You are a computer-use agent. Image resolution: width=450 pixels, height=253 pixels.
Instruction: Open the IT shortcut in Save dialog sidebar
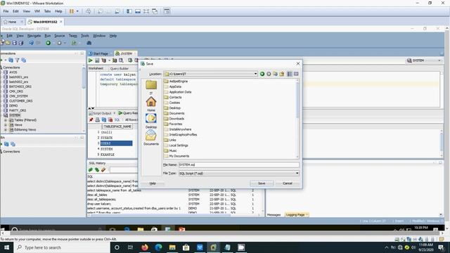151,87
